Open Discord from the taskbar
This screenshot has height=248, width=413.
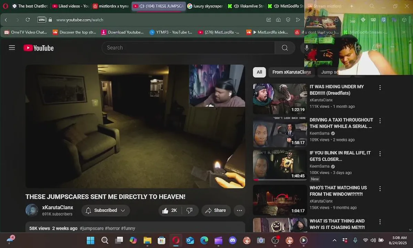pos(233,240)
